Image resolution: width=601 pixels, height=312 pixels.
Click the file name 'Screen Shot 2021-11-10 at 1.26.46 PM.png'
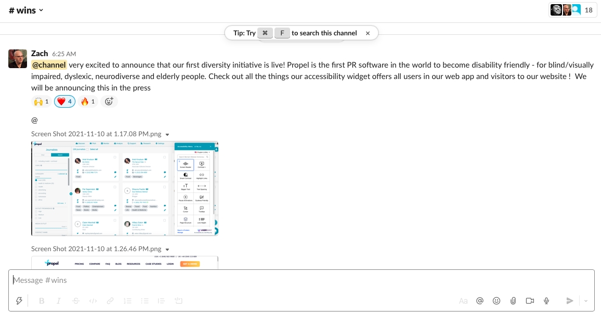coord(96,249)
